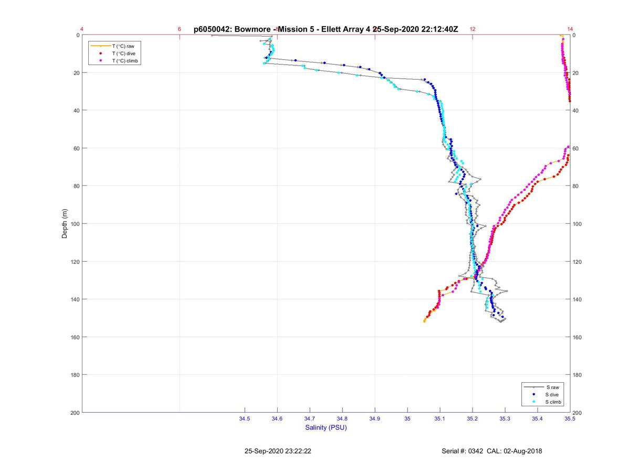This screenshot has height=464, width=630.
Task: Click the orange line sample for T raw
Action: pyautogui.click(x=100, y=46)
